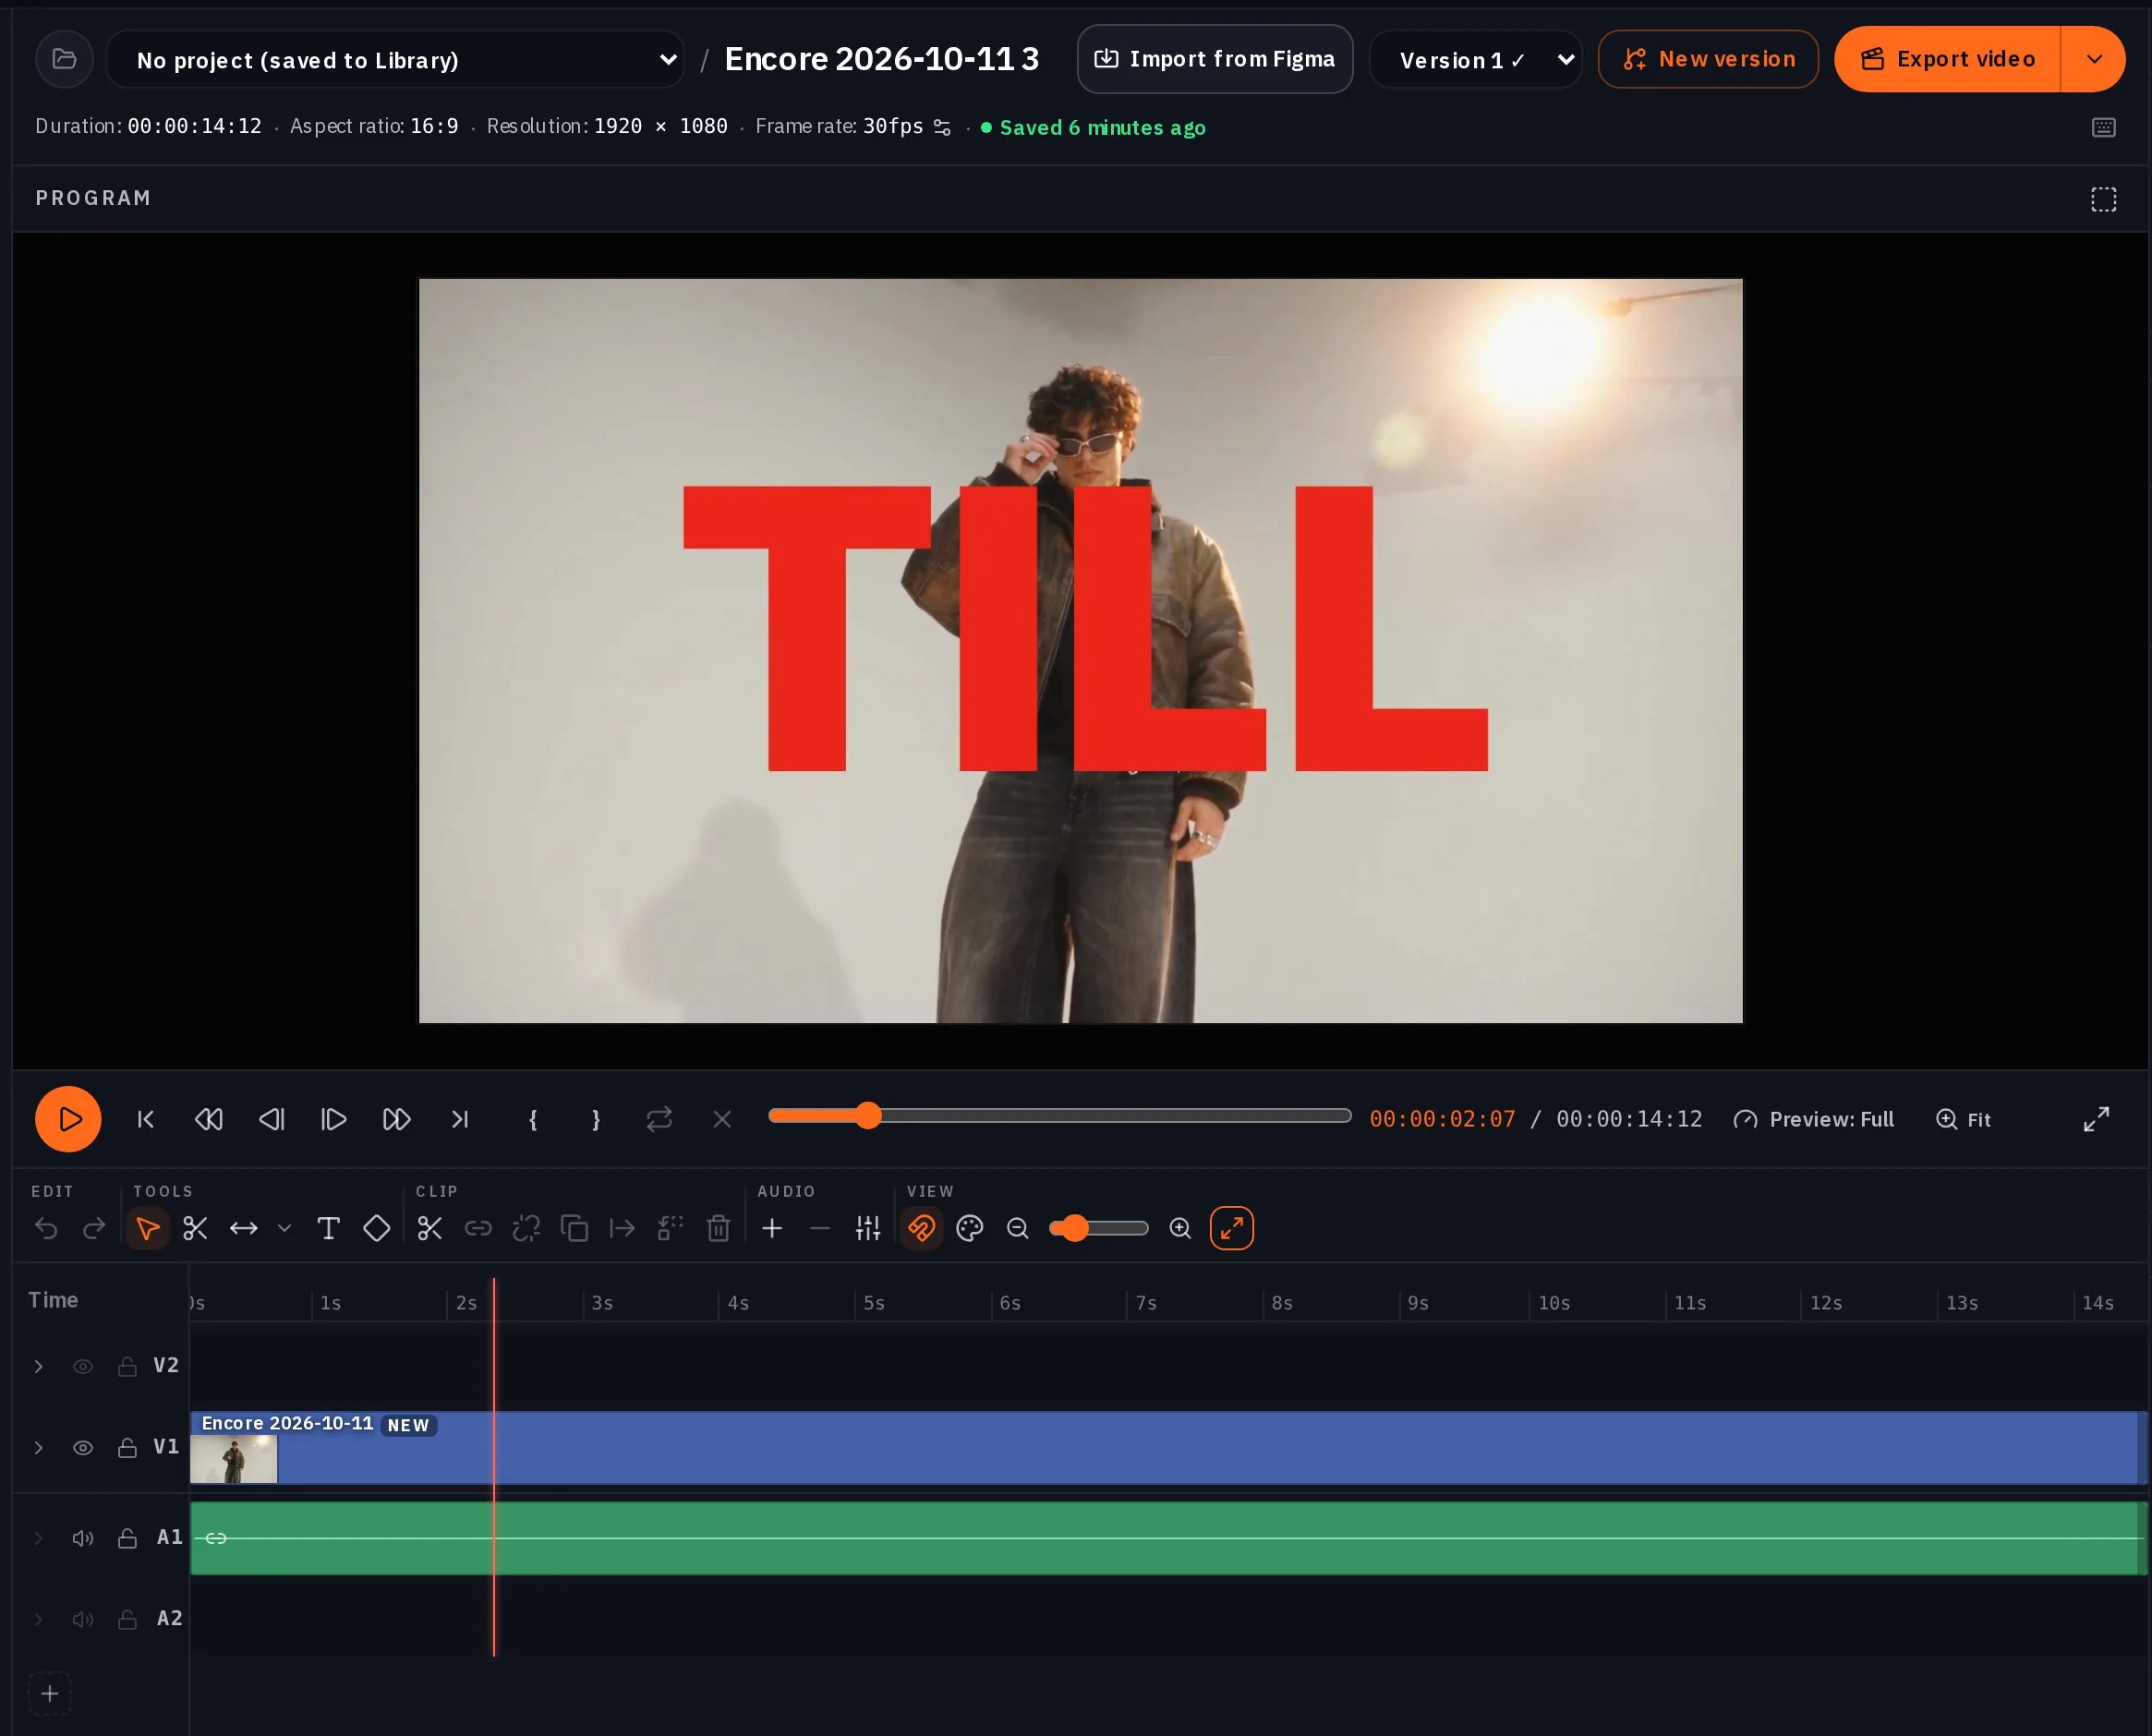Screen dimensions: 2152x1736
Task: Open the tools dropdown chevron
Action: click(284, 1228)
